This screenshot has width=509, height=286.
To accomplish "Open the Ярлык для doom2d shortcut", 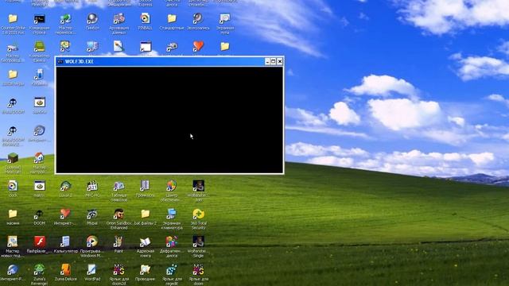I will 119,269.
